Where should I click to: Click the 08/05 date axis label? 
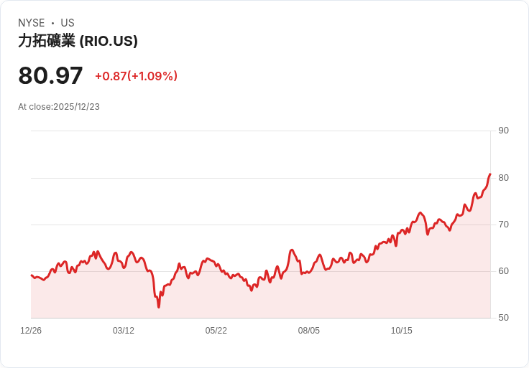(308, 331)
